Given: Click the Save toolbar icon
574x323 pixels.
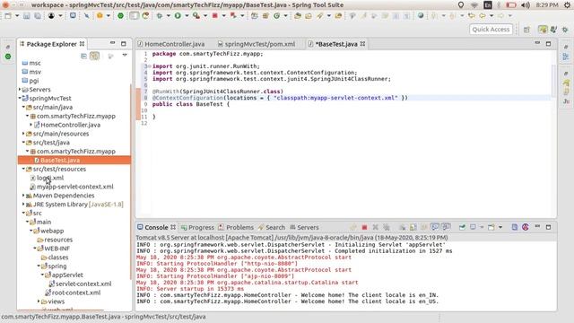Looking at the screenshot, I should click(27, 16).
